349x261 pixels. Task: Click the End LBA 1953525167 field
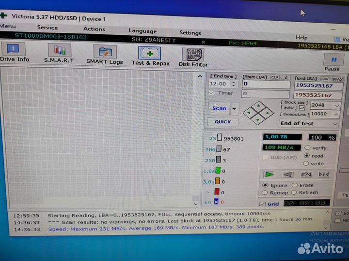[x=319, y=86]
